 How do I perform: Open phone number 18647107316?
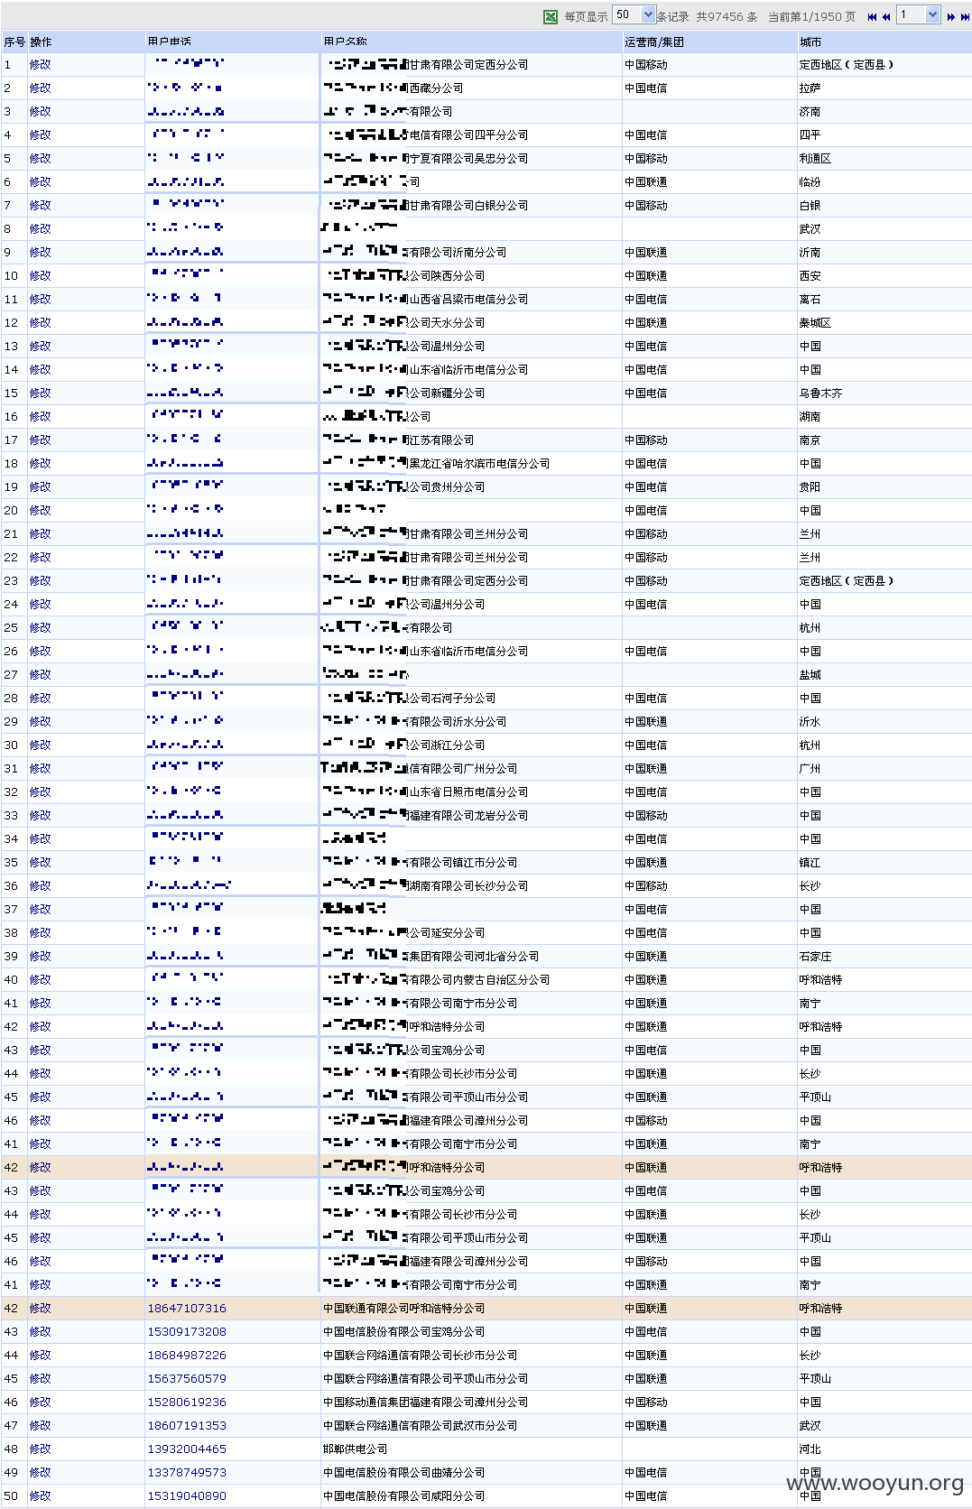(187, 1309)
